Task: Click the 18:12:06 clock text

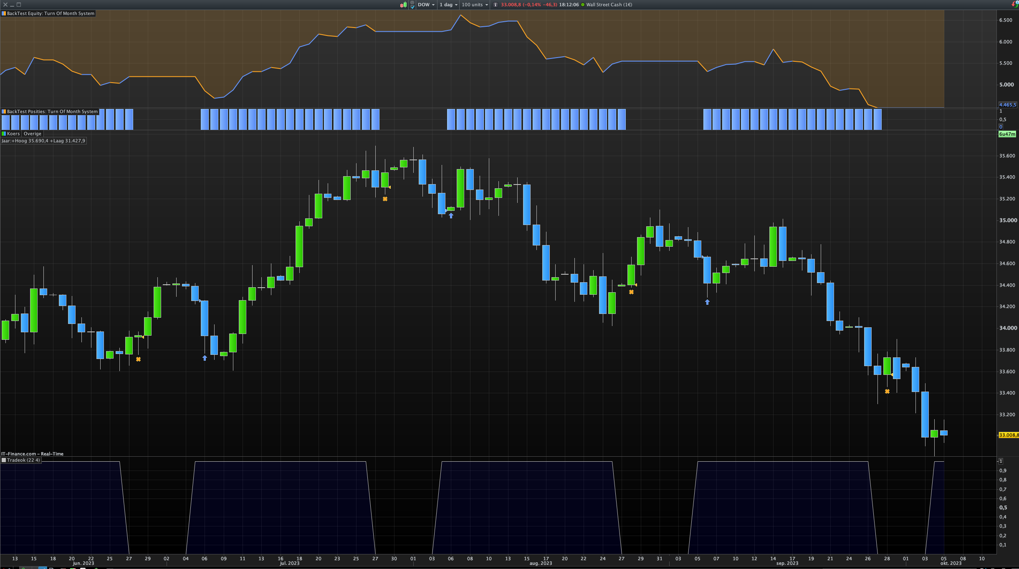Action: [x=569, y=5]
